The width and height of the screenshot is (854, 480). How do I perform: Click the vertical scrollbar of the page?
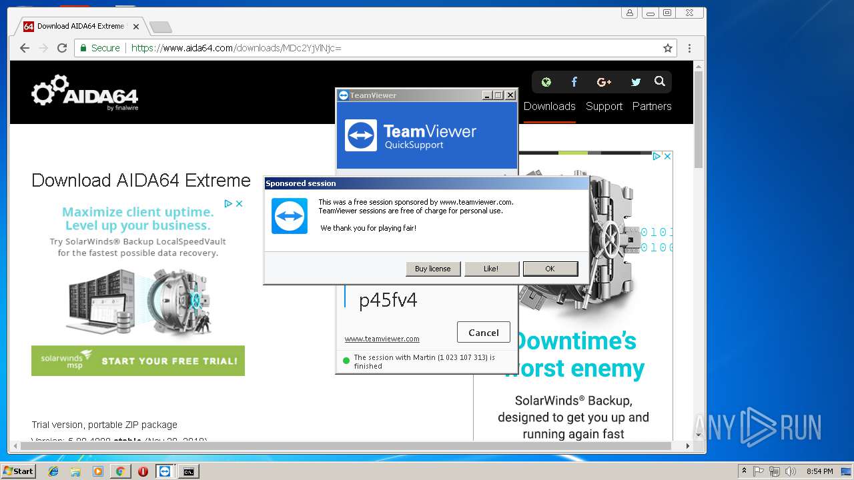point(699,120)
